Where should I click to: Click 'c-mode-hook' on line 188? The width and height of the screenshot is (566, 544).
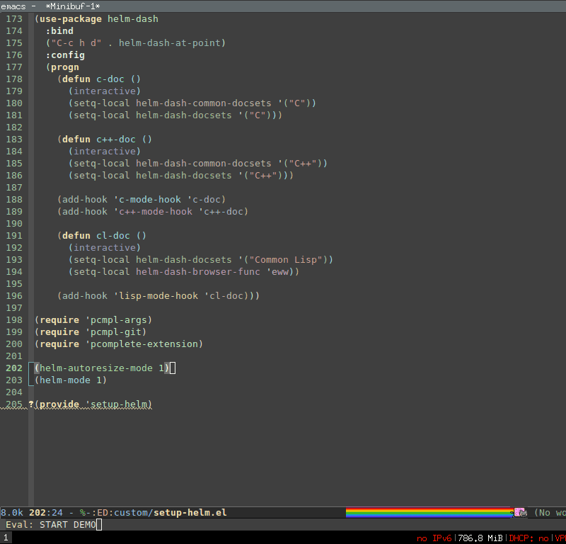point(150,200)
